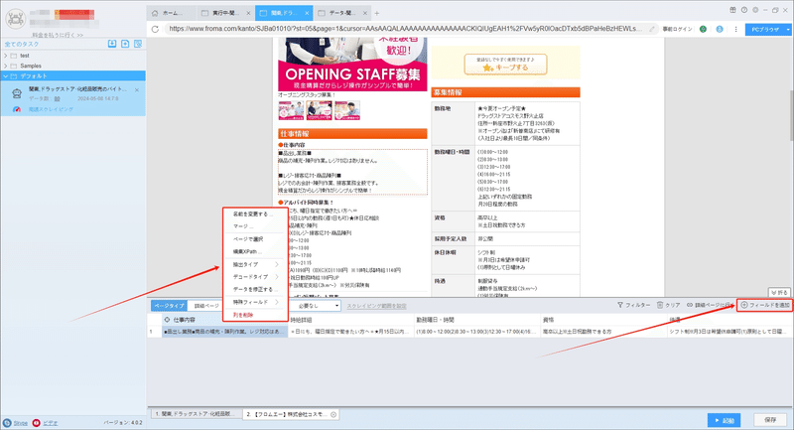Open the three-dot more options menu
794x430 pixels.
coord(735,29)
